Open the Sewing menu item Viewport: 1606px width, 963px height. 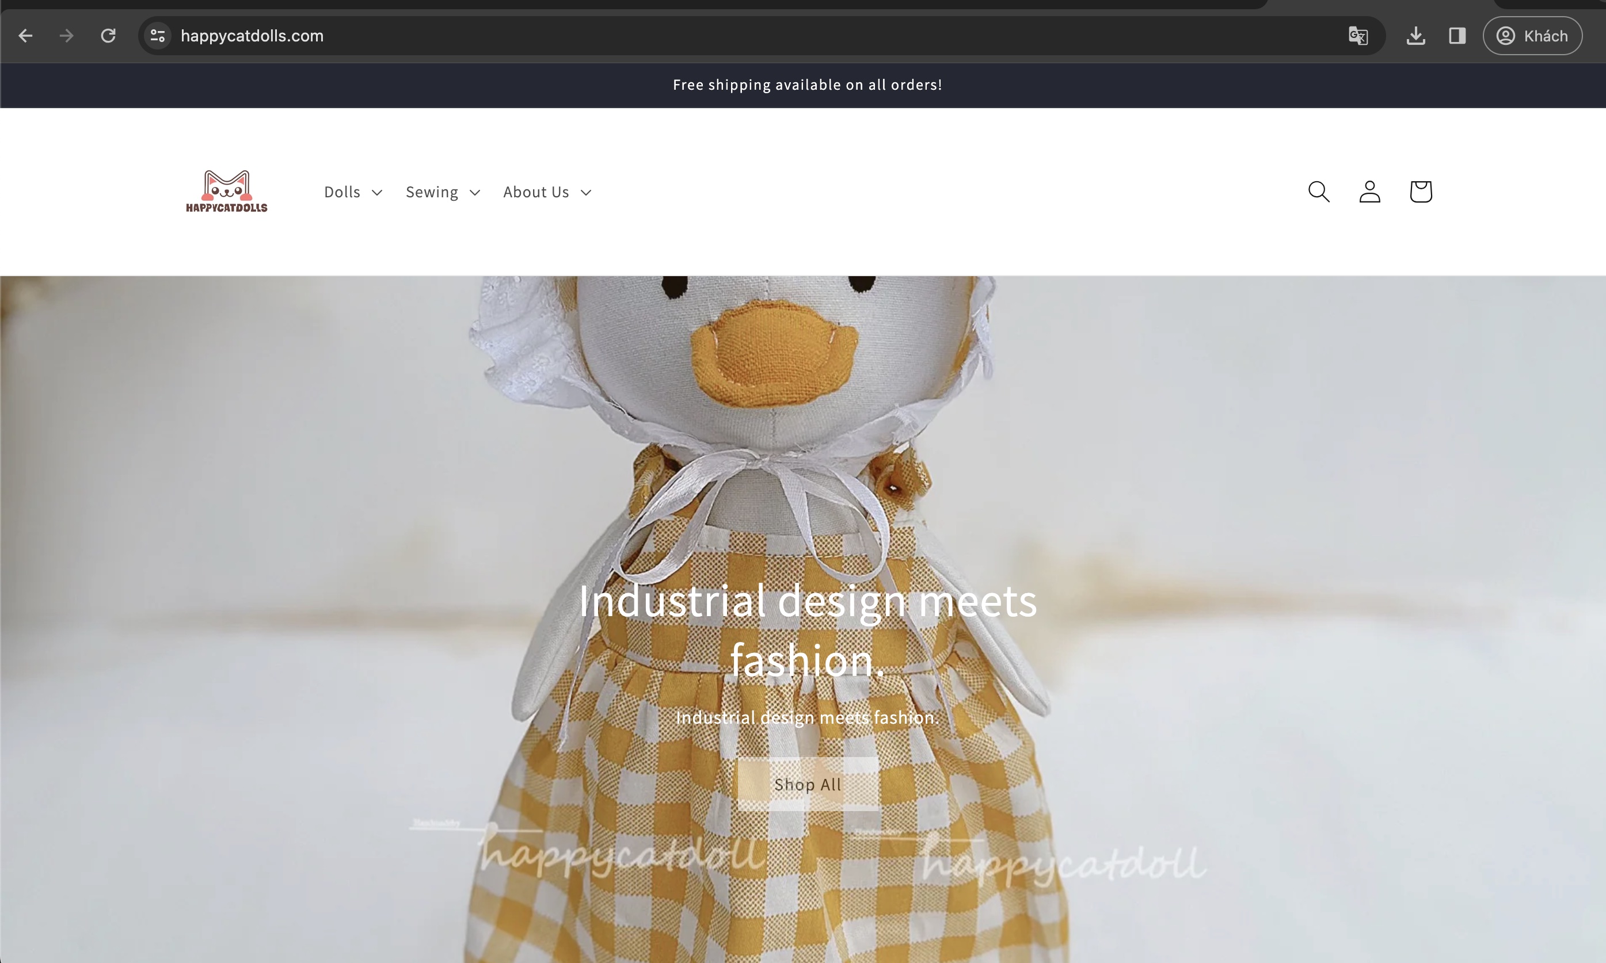[432, 192]
